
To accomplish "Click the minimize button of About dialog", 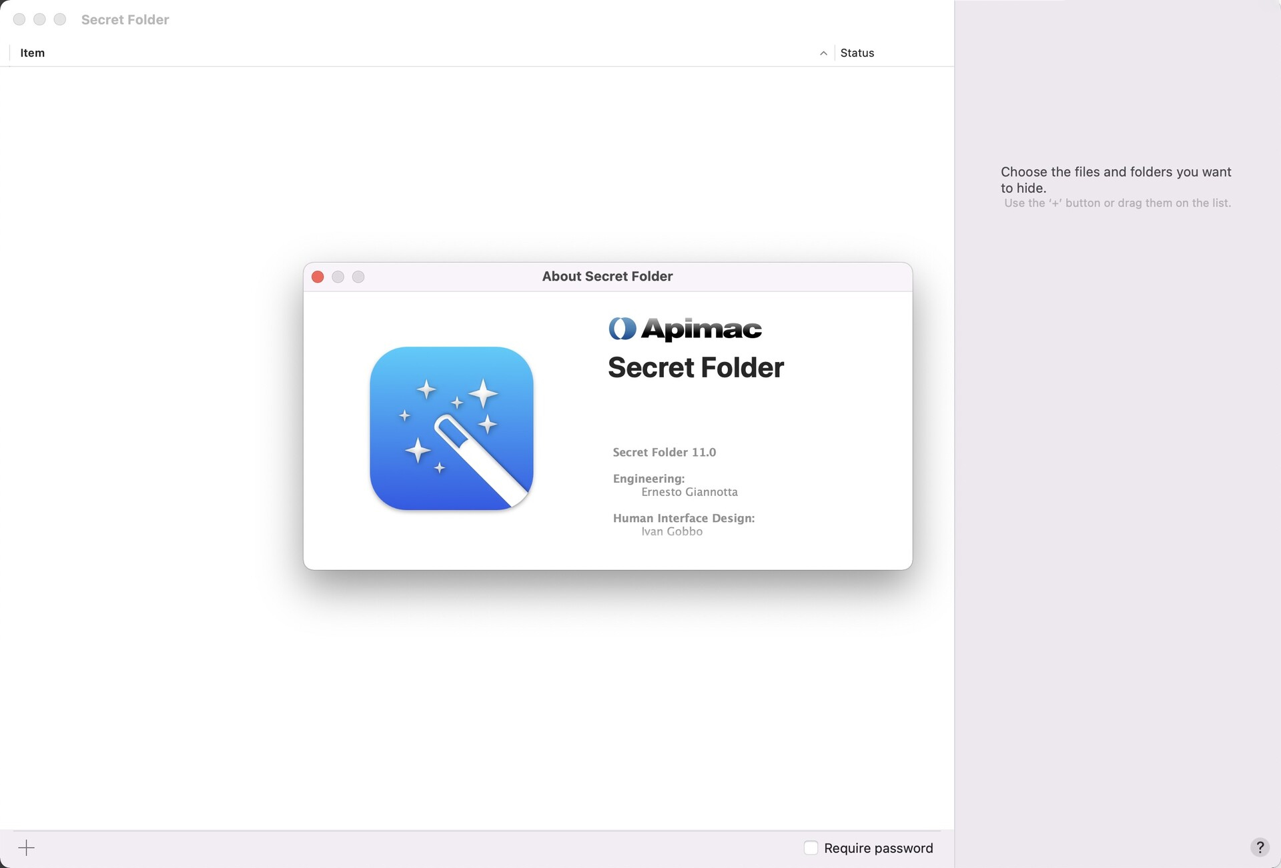I will point(338,277).
